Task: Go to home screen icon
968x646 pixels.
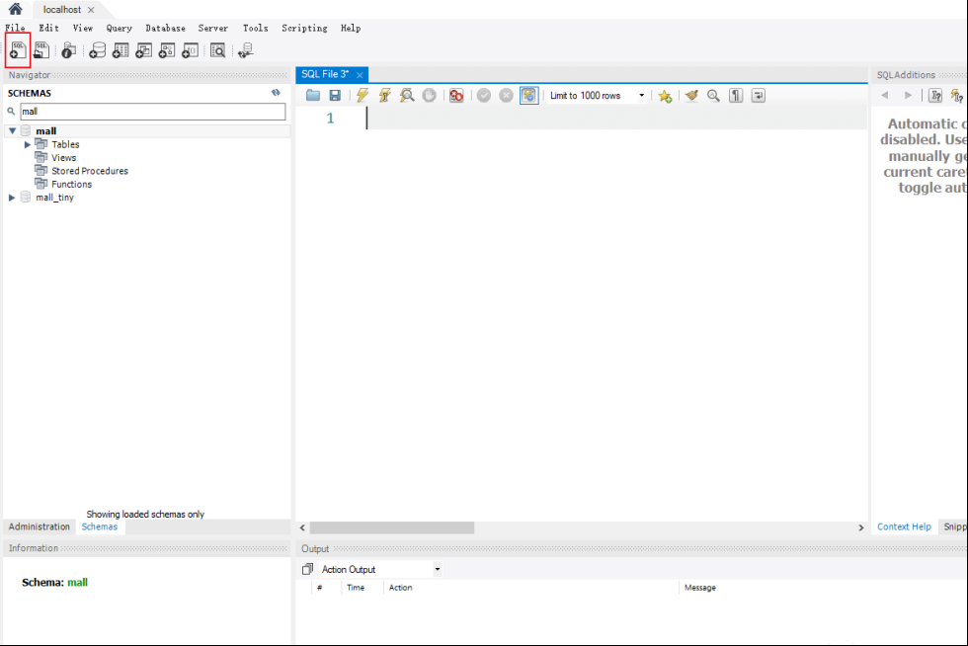Action: click(16, 9)
